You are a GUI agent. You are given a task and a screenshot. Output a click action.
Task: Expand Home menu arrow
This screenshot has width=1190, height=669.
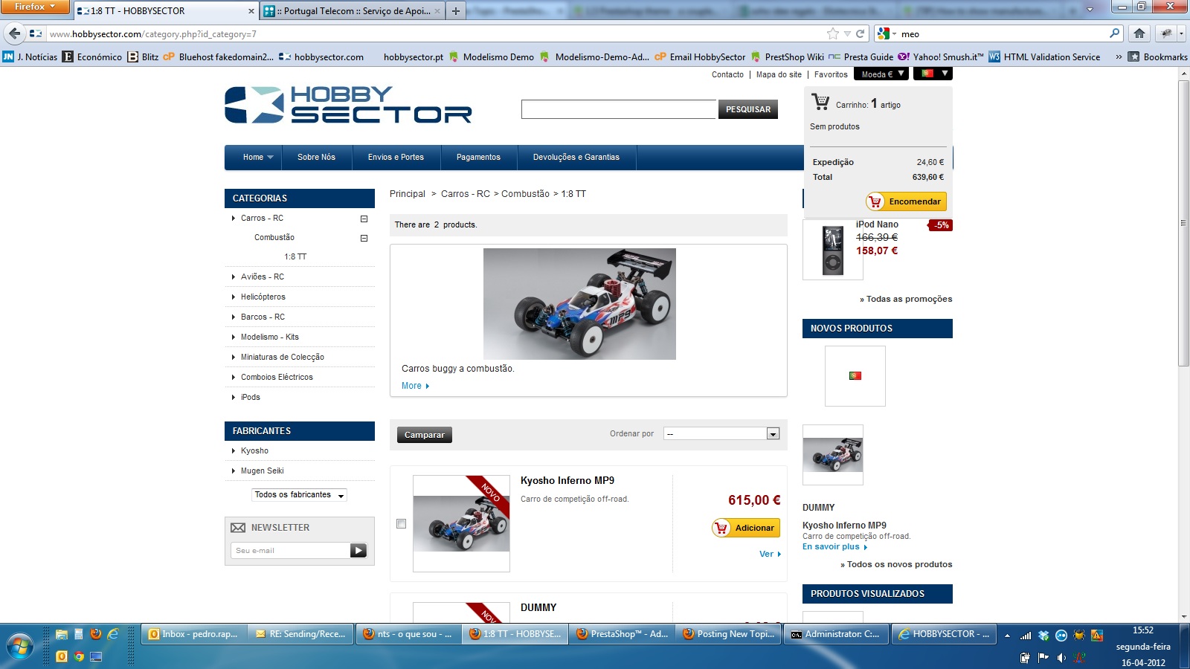tap(270, 158)
